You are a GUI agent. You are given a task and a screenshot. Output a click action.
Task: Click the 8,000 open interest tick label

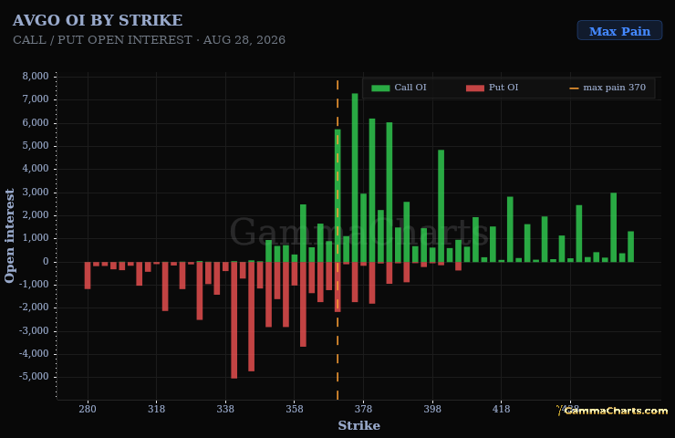click(36, 77)
